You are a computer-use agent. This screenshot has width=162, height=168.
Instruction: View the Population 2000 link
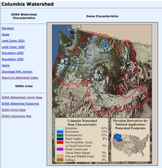click(13, 53)
